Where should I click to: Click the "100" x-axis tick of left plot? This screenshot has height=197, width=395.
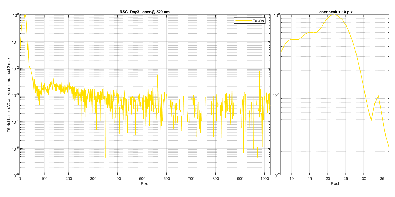[44, 179]
